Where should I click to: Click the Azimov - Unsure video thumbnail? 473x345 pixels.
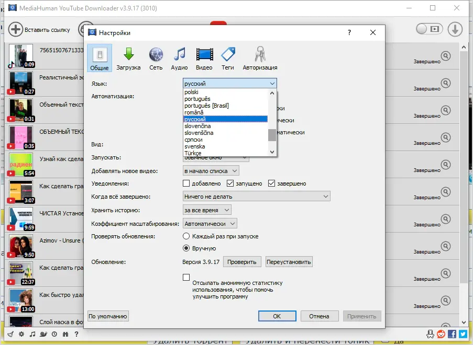[x=21, y=246]
